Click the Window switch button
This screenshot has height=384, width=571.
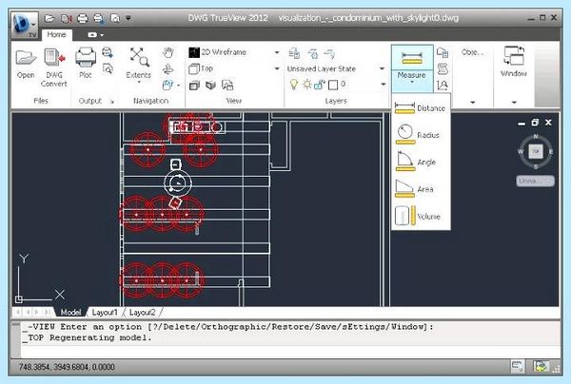point(514,62)
